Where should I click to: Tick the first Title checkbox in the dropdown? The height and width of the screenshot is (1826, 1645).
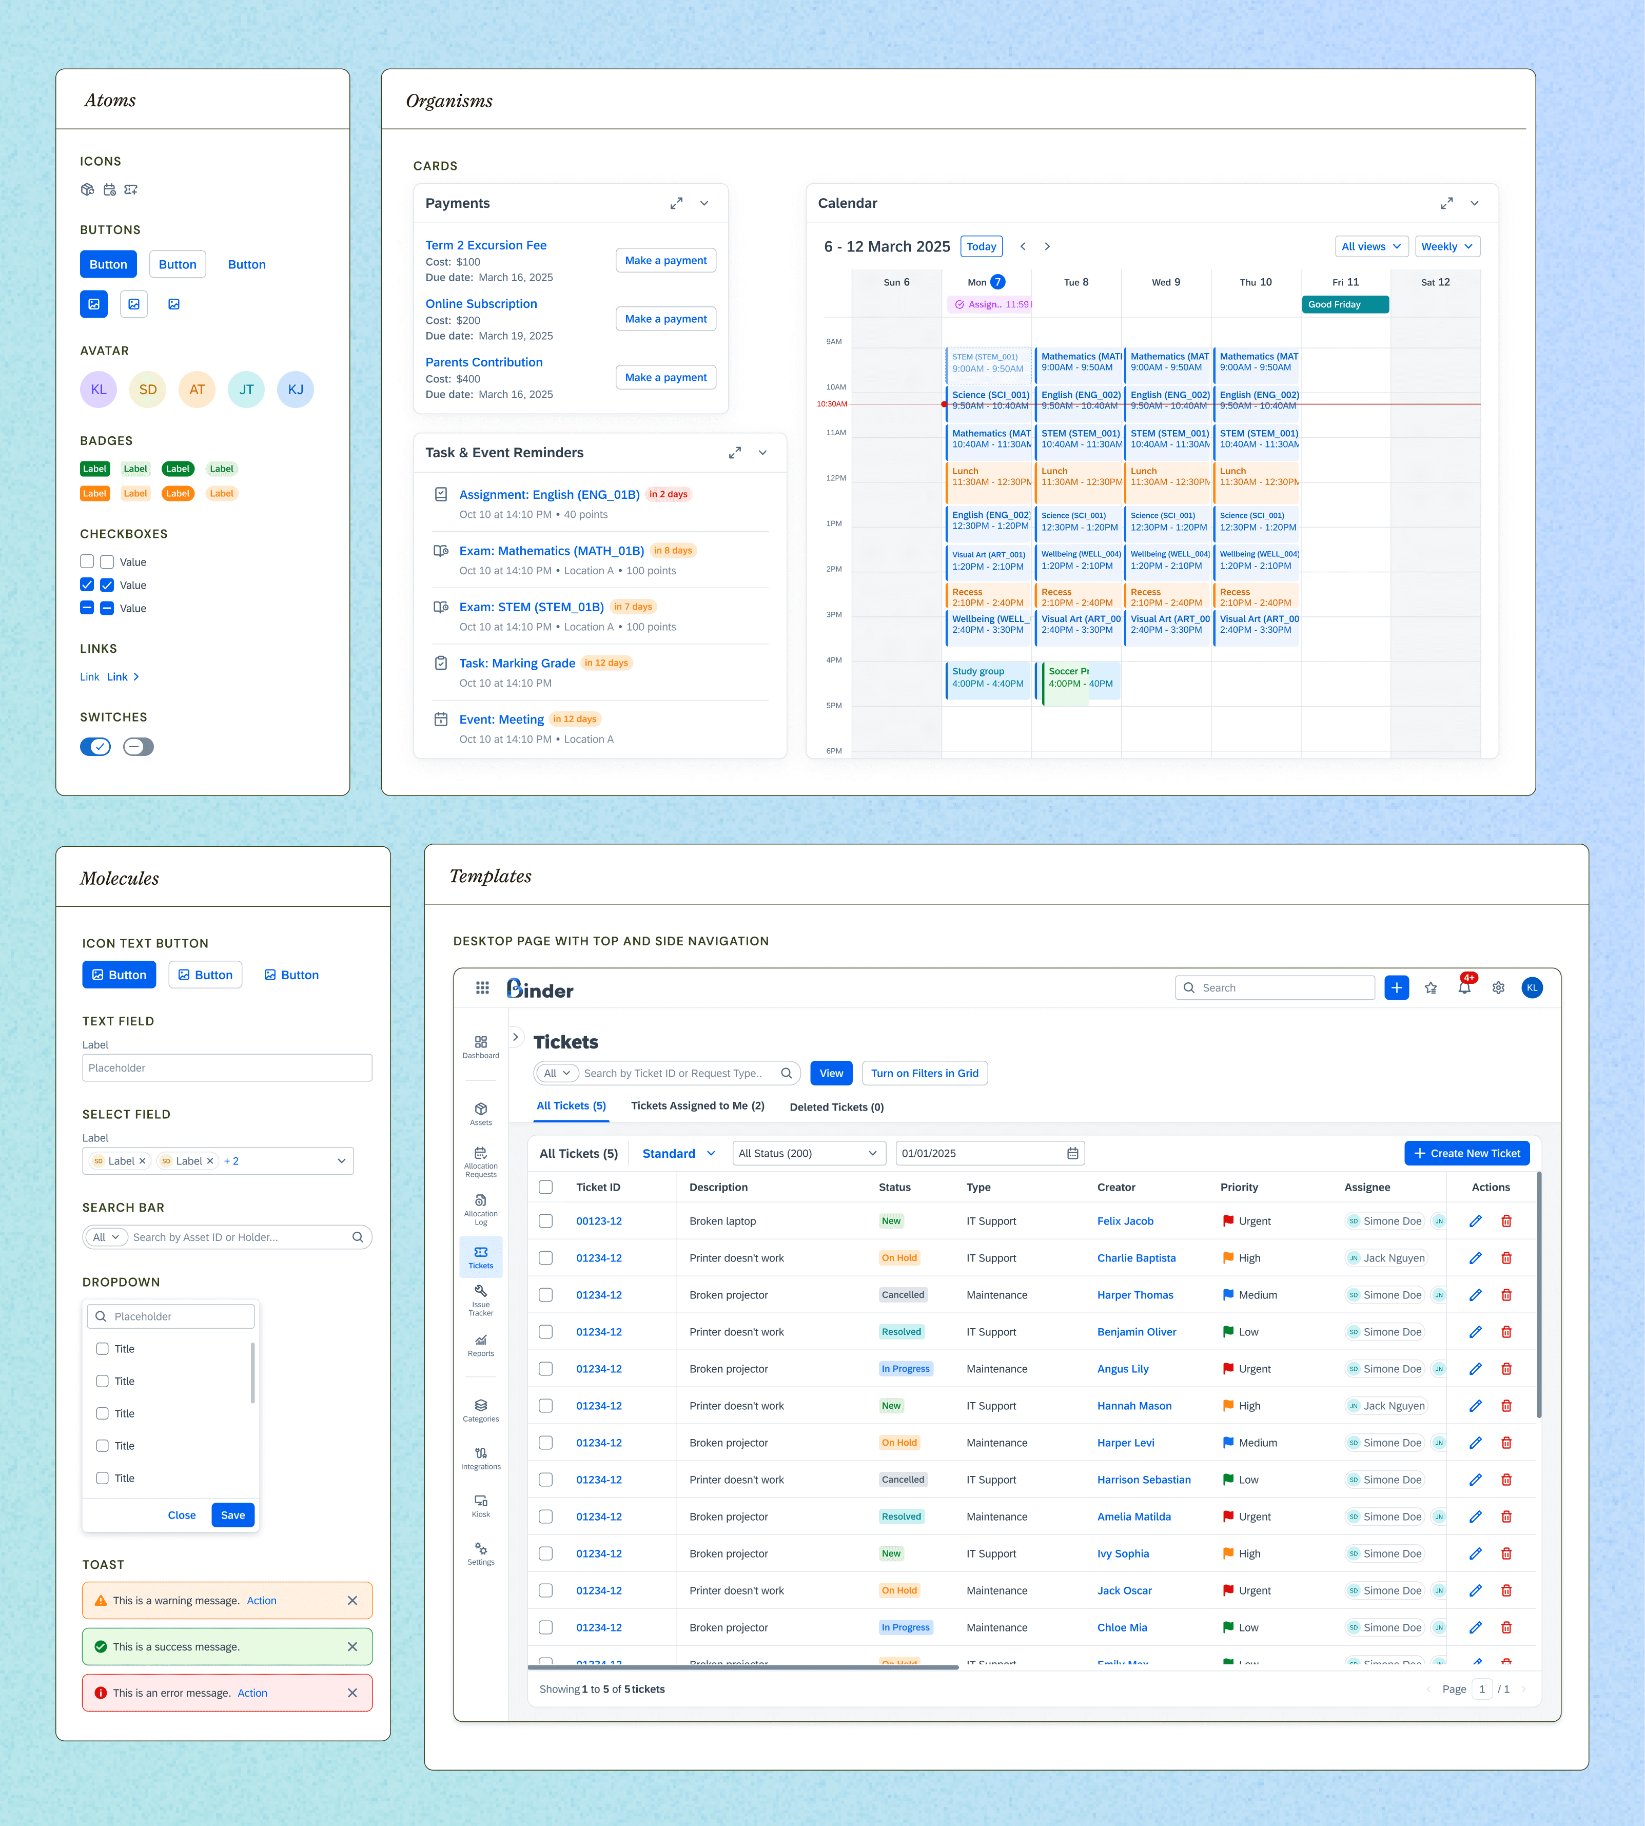tap(102, 1349)
